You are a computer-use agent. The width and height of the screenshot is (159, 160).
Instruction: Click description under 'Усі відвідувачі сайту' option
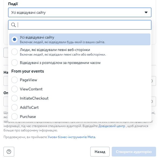tap(62, 42)
